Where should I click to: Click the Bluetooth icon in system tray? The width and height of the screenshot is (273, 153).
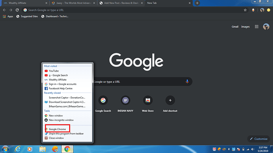tap(229, 149)
